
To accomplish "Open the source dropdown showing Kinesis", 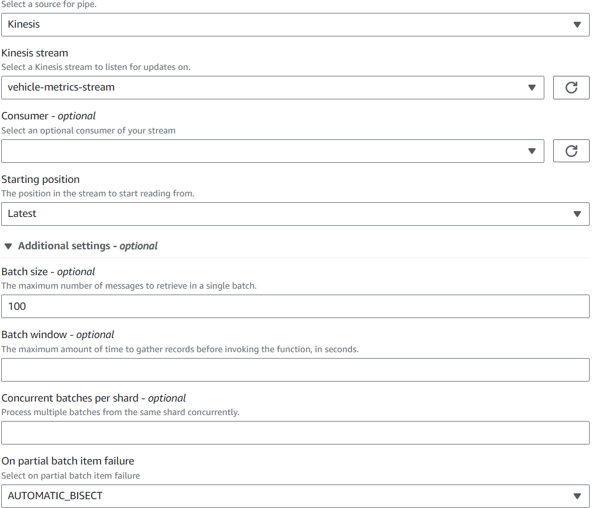I will [282, 25].
